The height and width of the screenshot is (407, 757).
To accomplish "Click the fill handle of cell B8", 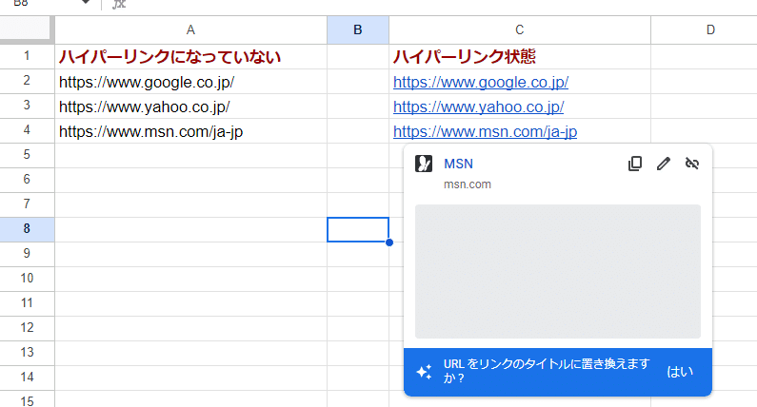I will (x=389, y=242).
